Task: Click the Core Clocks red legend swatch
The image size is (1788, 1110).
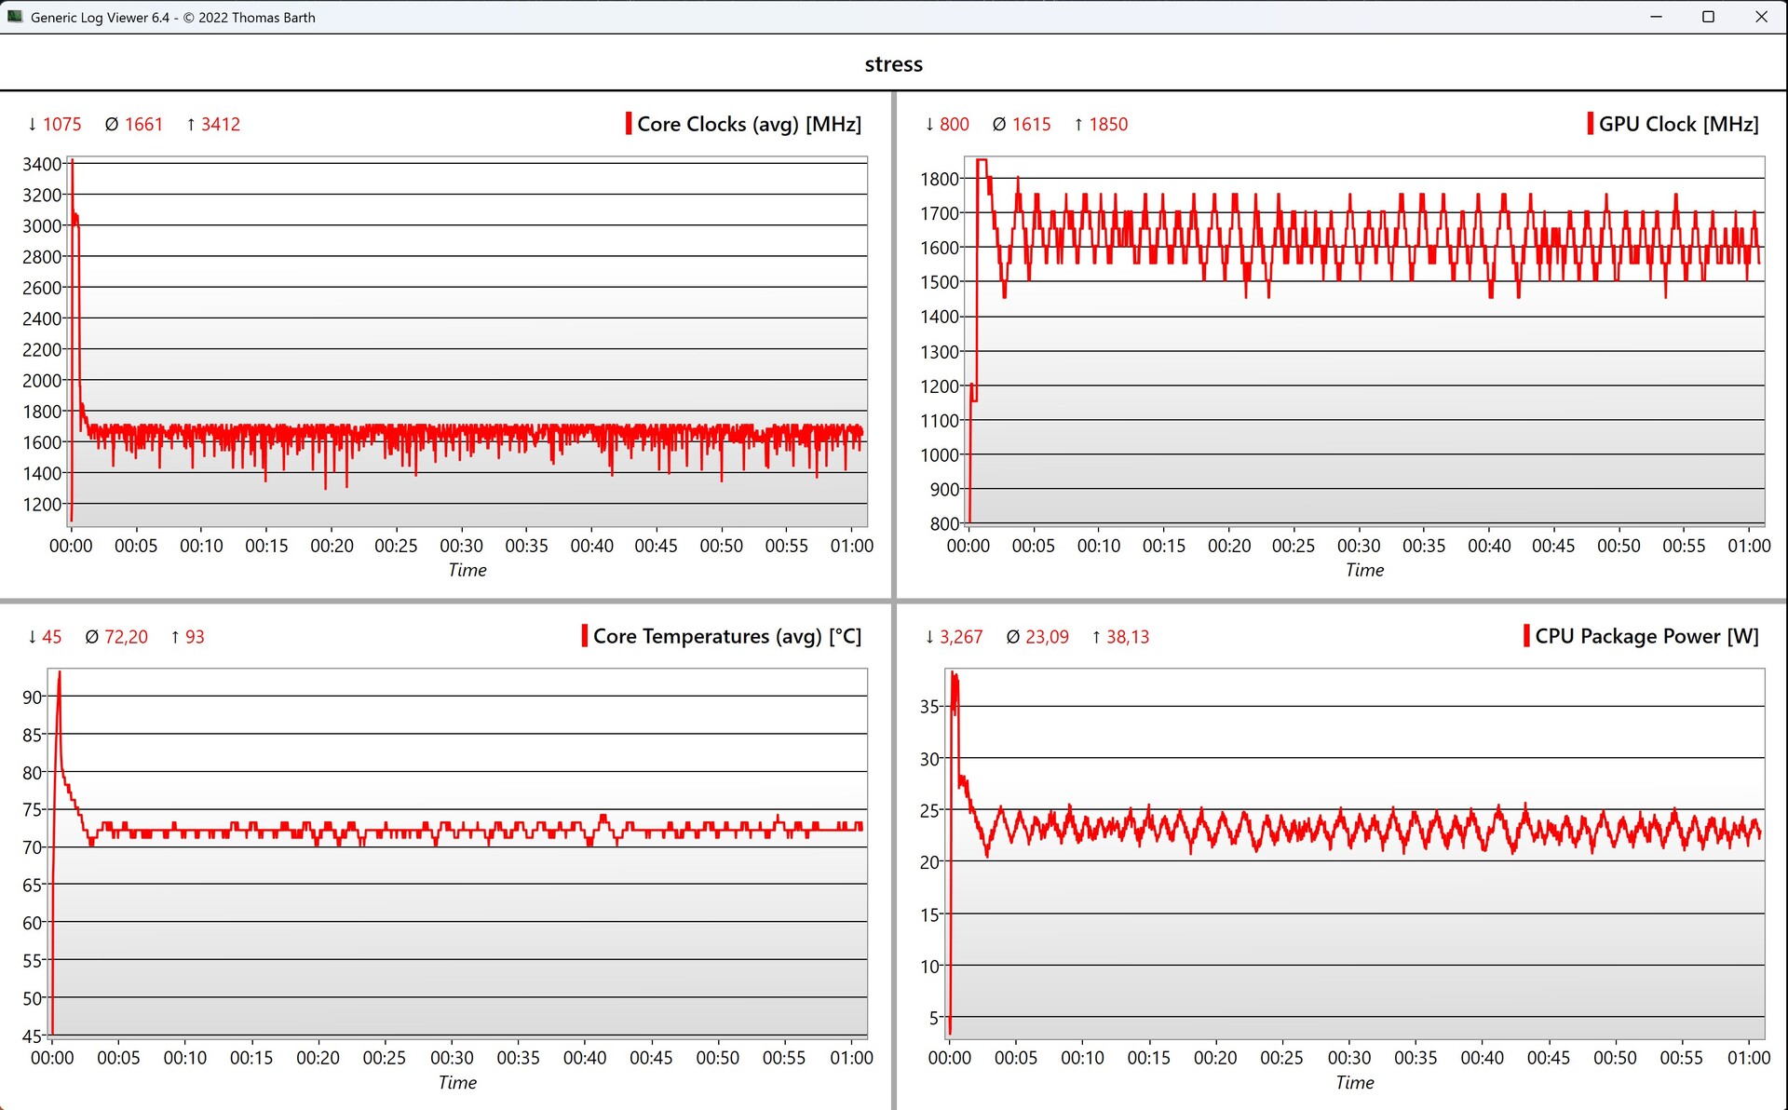Action: [629, 124]
